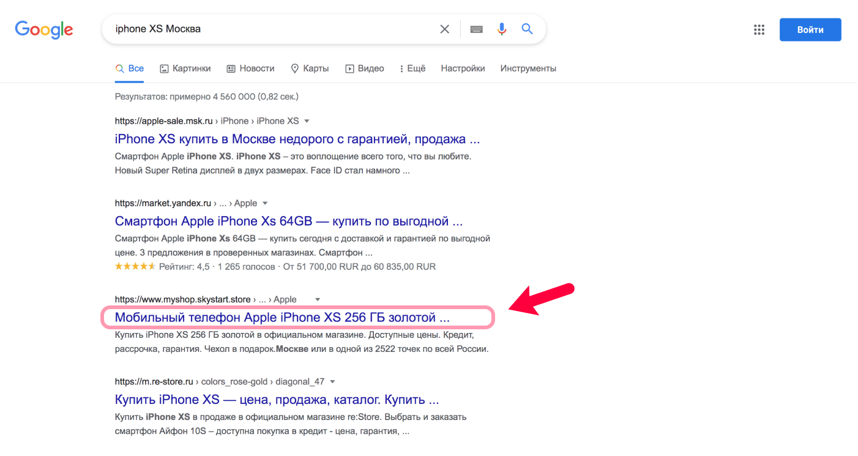Click the Войти sign-in button
Image resolution: width=858 pixels, height=456 pixels.
click(x=810, y=29)
